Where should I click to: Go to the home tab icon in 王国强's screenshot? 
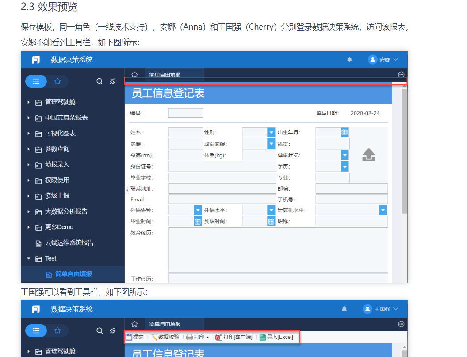click(x=134, y=324)
